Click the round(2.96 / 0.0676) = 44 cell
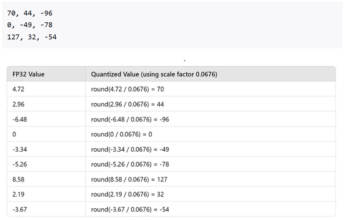This screenshot has width=351, height=220. (210, 104)
